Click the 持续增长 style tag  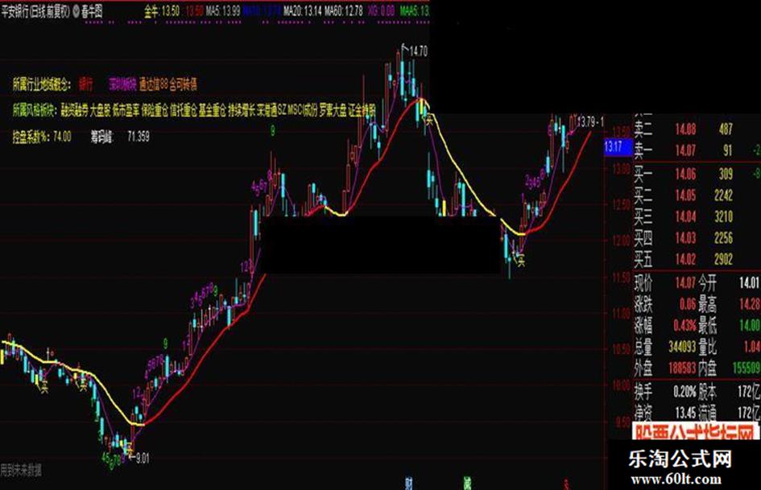242,111
